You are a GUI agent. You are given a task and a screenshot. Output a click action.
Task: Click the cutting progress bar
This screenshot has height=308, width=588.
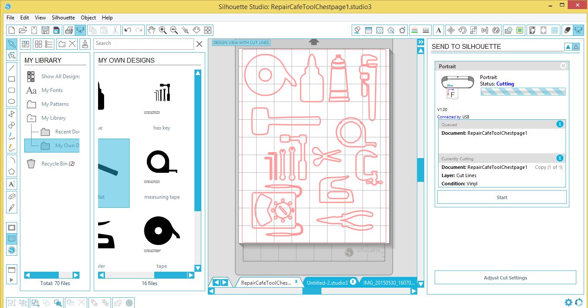(523, 92)
